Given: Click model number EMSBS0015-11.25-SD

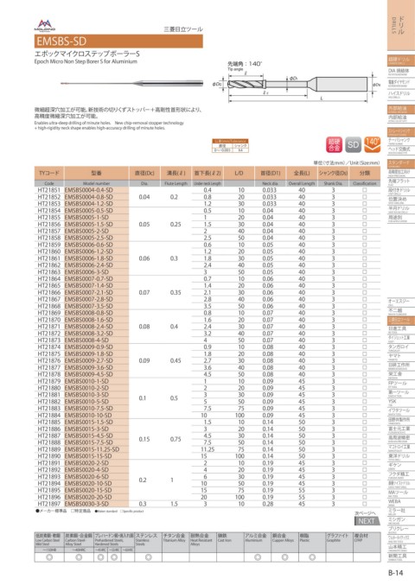Looking at the screenshot, I should pyautogui.click(x=92, y=449).
